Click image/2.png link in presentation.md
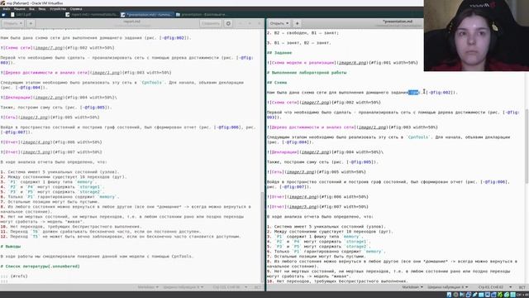529x298 pixels. [x=316, y=152]
